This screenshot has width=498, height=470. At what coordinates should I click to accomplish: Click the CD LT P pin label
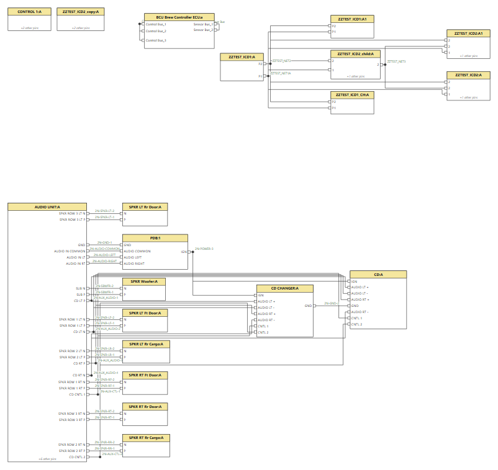point(79,301)
